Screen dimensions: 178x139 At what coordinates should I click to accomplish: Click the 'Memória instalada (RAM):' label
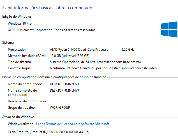[27, 56]
